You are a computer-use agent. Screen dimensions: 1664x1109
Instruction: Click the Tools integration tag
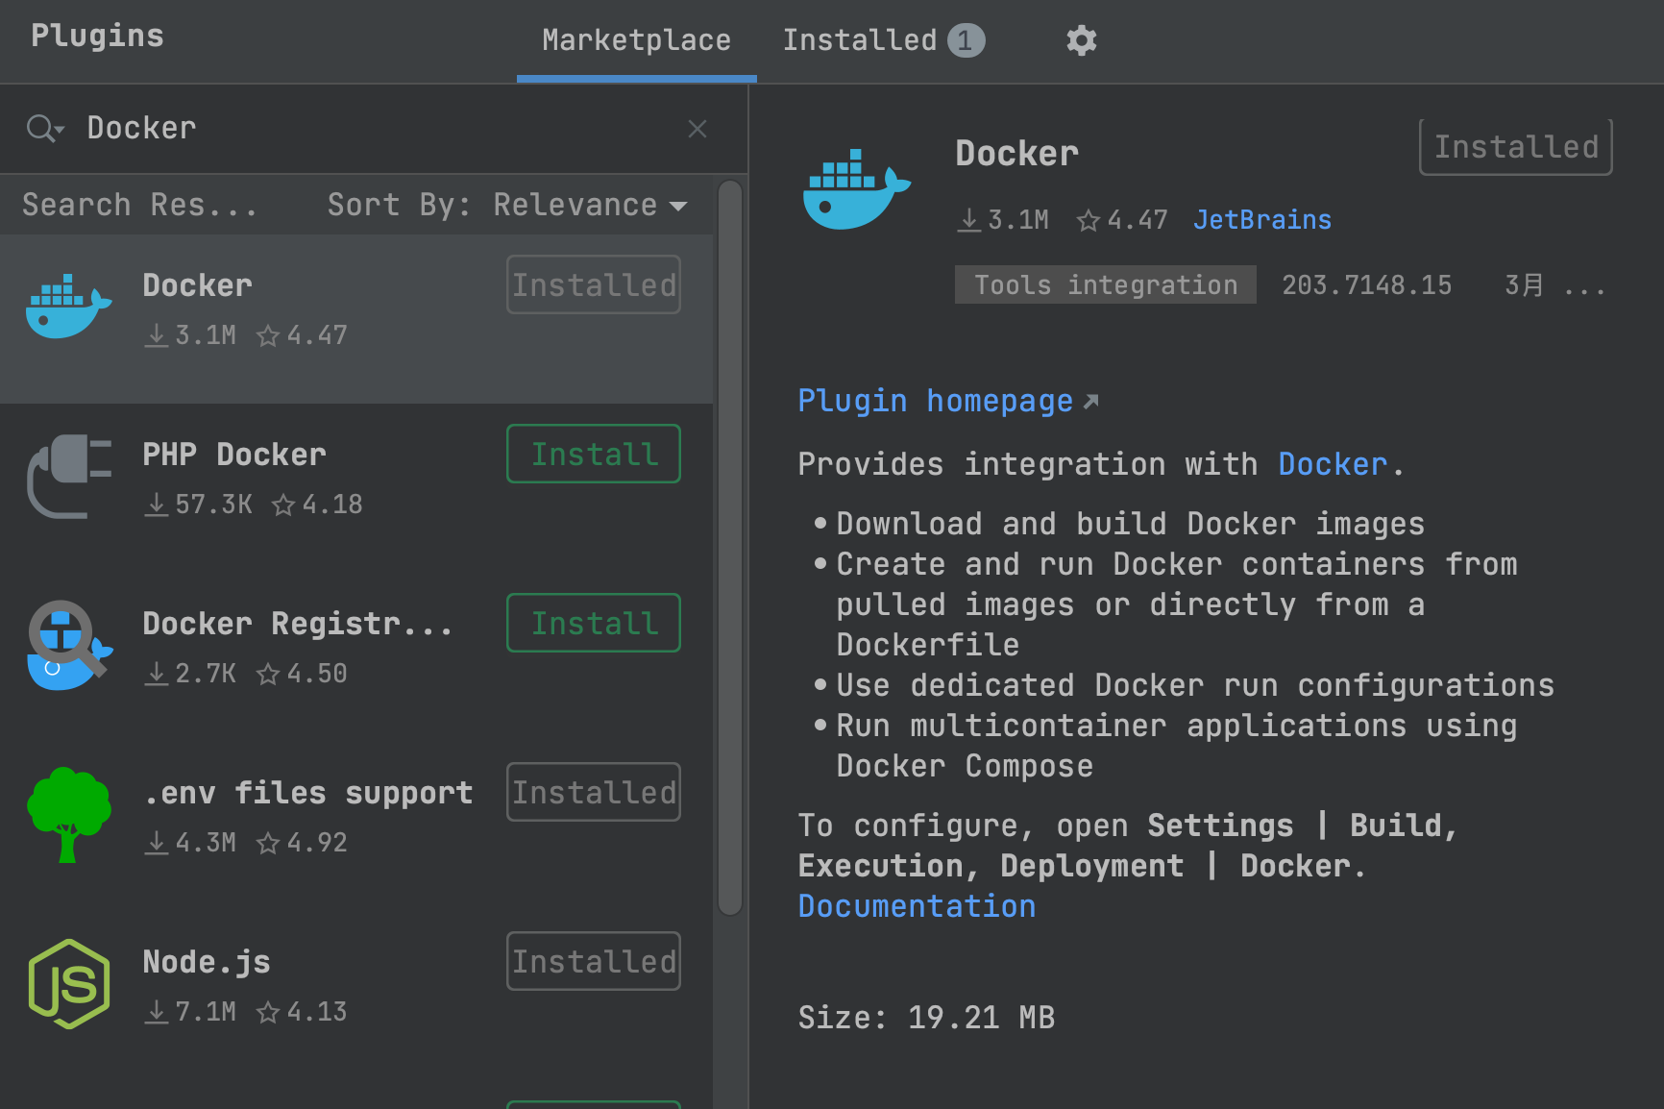pyautogui.click(x=1105, y=285)
